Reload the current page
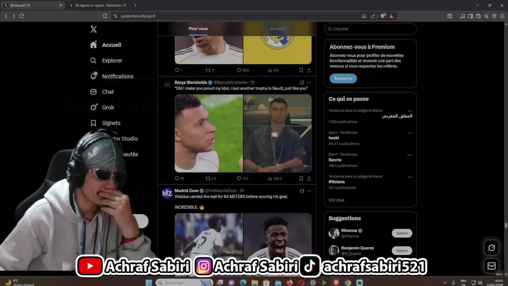 [21, 16]
